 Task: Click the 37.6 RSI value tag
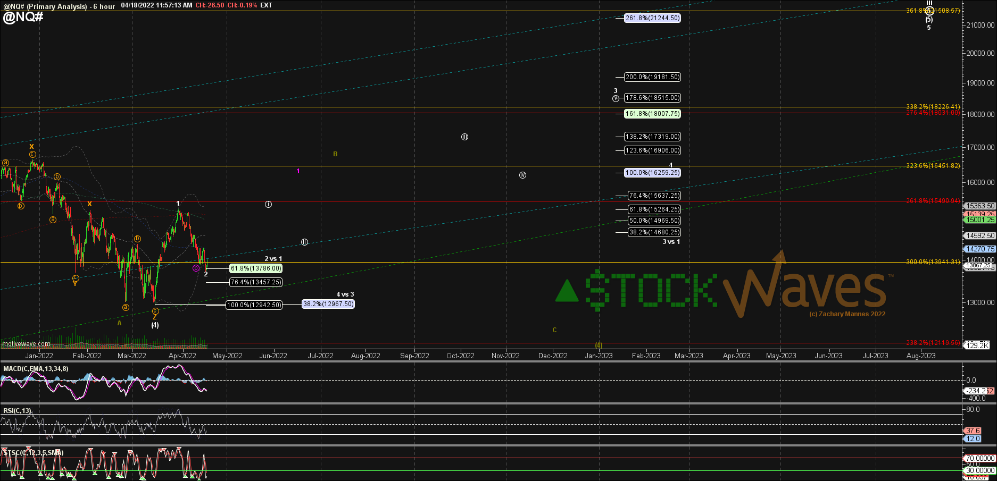973,431
